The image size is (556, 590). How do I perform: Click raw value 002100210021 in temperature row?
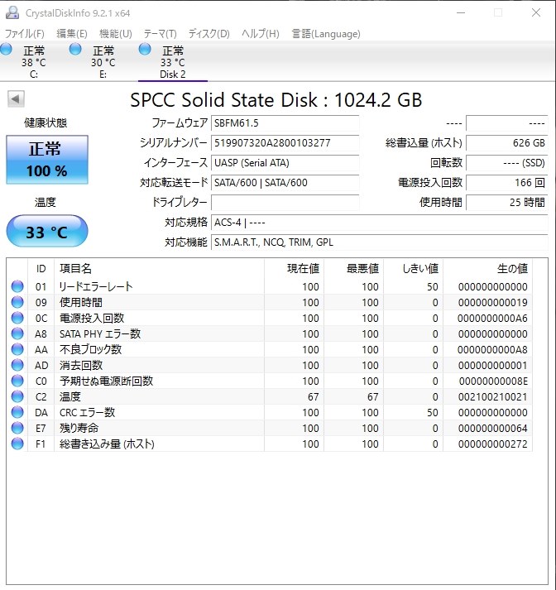(x=493, y=397)
